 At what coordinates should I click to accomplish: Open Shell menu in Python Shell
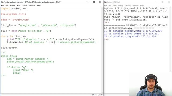115,5
